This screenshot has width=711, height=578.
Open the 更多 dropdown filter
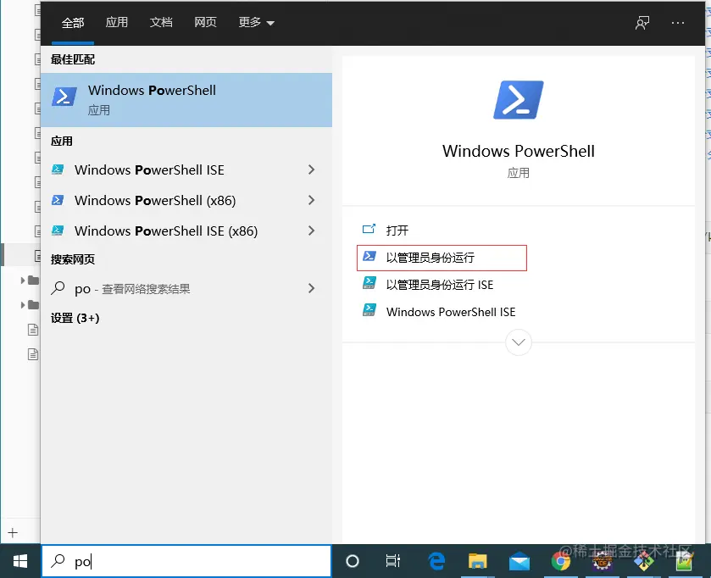tap(256, 22)
